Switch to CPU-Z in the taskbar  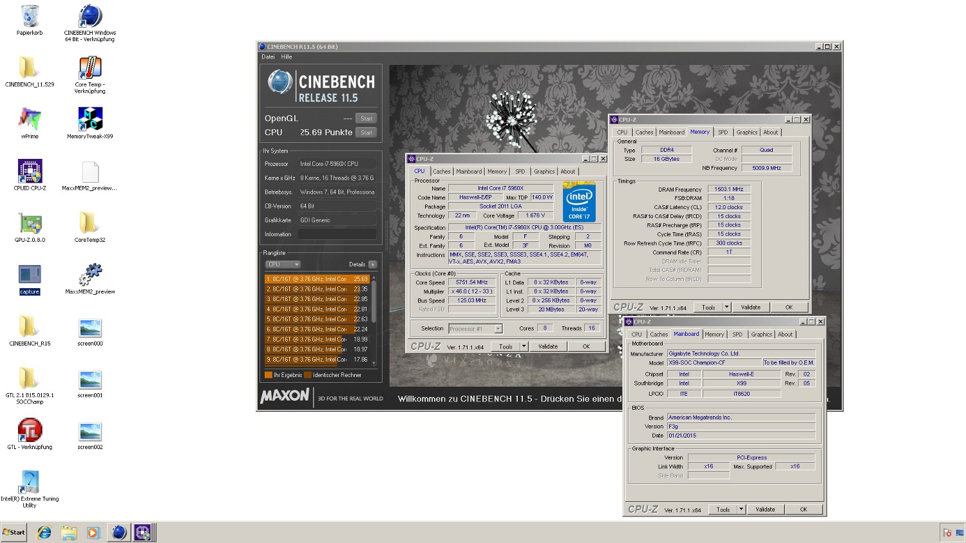click(142, 533)
